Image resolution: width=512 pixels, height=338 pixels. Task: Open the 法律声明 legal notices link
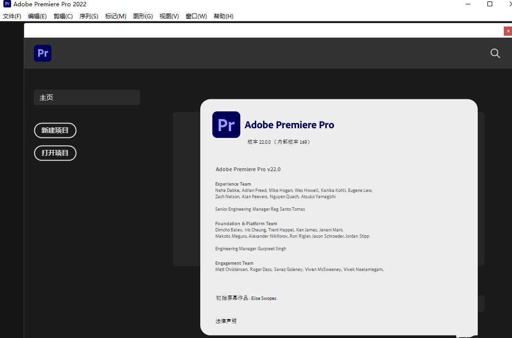click(x=226, y=321)
